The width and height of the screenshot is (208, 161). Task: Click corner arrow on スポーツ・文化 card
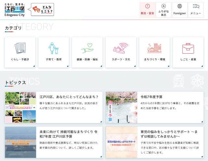135,66
